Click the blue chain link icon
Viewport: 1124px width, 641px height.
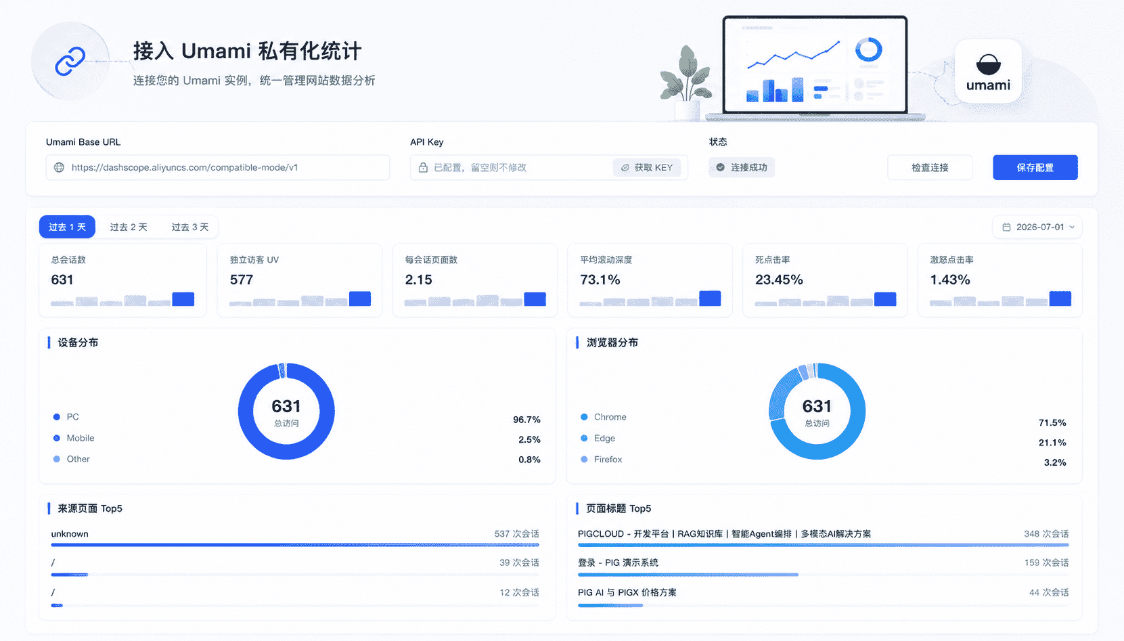pyautogui.click(x=70, y=61)
